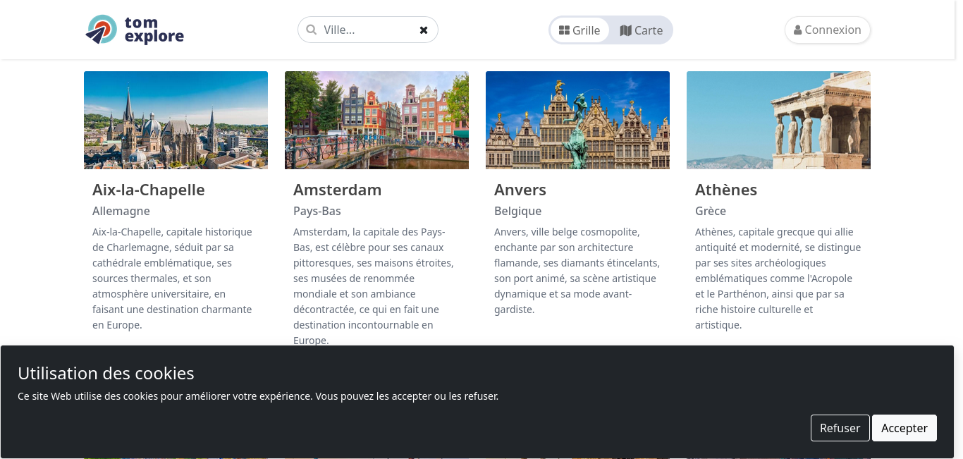Click the Grèce country label
963x459 pixels.
tap(711, 211)
